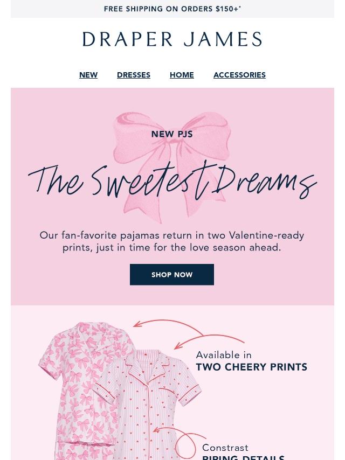Click the free shipping banner at top
The width and height of the screenshot is (345, 460).
tap(172, 9)
